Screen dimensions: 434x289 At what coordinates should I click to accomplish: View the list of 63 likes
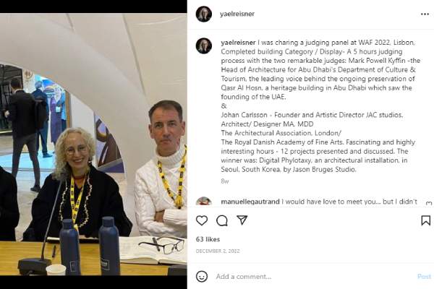(208, 239)
